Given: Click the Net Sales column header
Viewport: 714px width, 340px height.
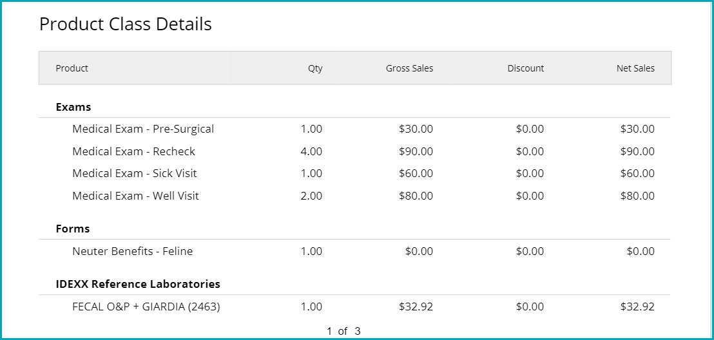Looking at the screenshot, I should tap(635, 68).
